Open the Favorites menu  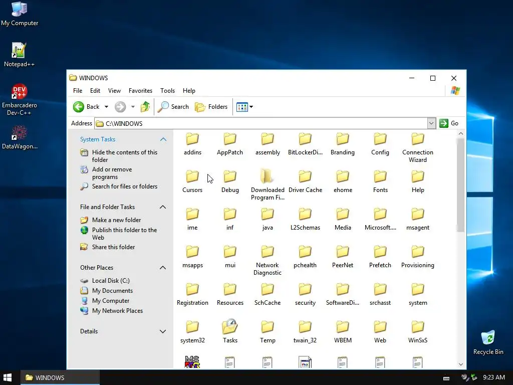tap(140, 91)
